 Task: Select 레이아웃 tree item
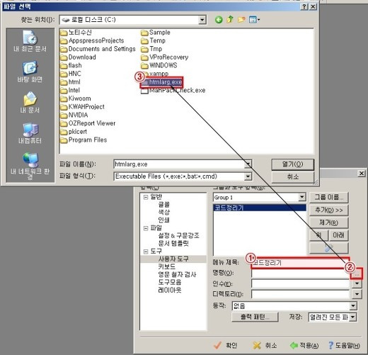click(170, 290)
